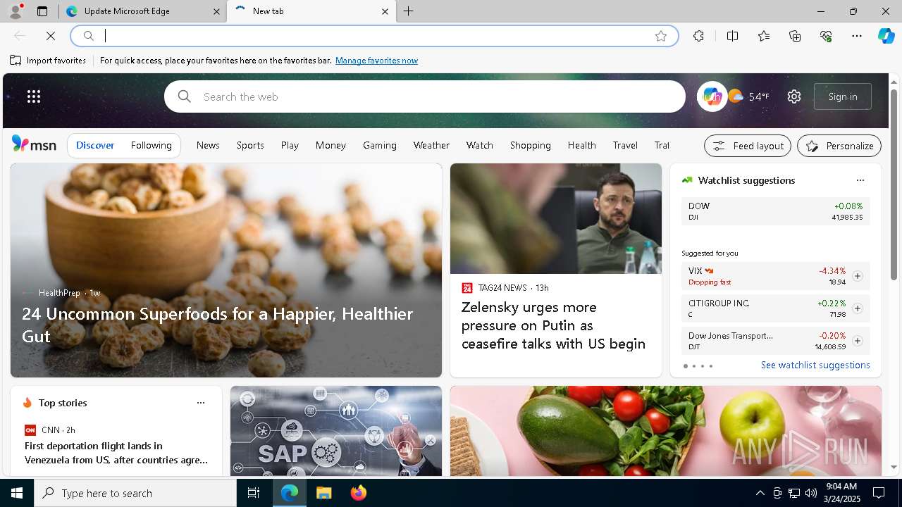Screen dimensions: 902x507
Task: Open Watchlist suggestions more options
Action: pyautogui.click(x=860, y=180)
